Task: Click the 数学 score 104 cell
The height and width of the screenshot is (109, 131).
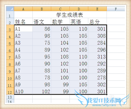Action: pyautogui.click(x=60, y=42)
